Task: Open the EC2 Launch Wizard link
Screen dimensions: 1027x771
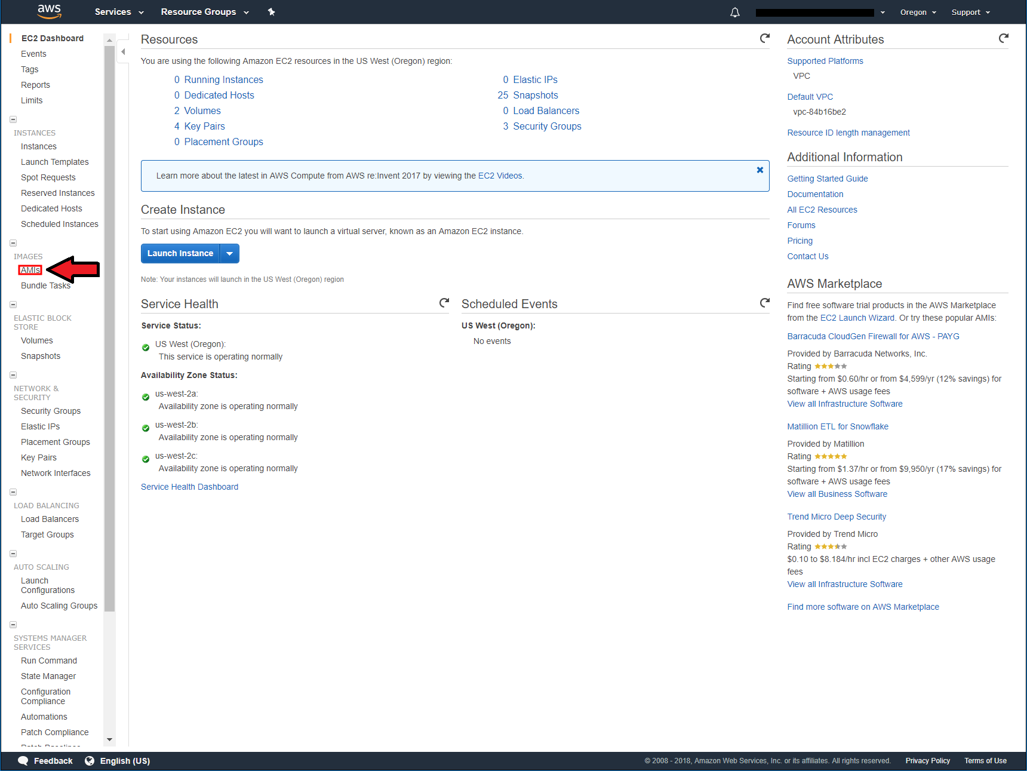Action: click(857, 318)
